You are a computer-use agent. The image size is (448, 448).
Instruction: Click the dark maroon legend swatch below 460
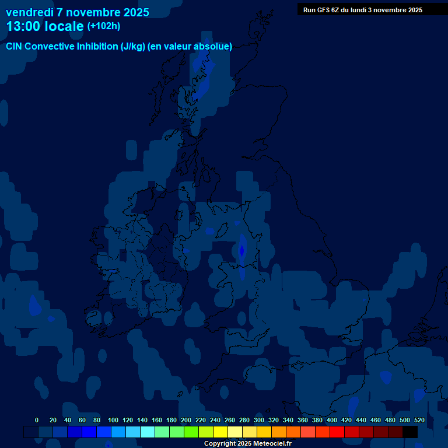point(381,432)
